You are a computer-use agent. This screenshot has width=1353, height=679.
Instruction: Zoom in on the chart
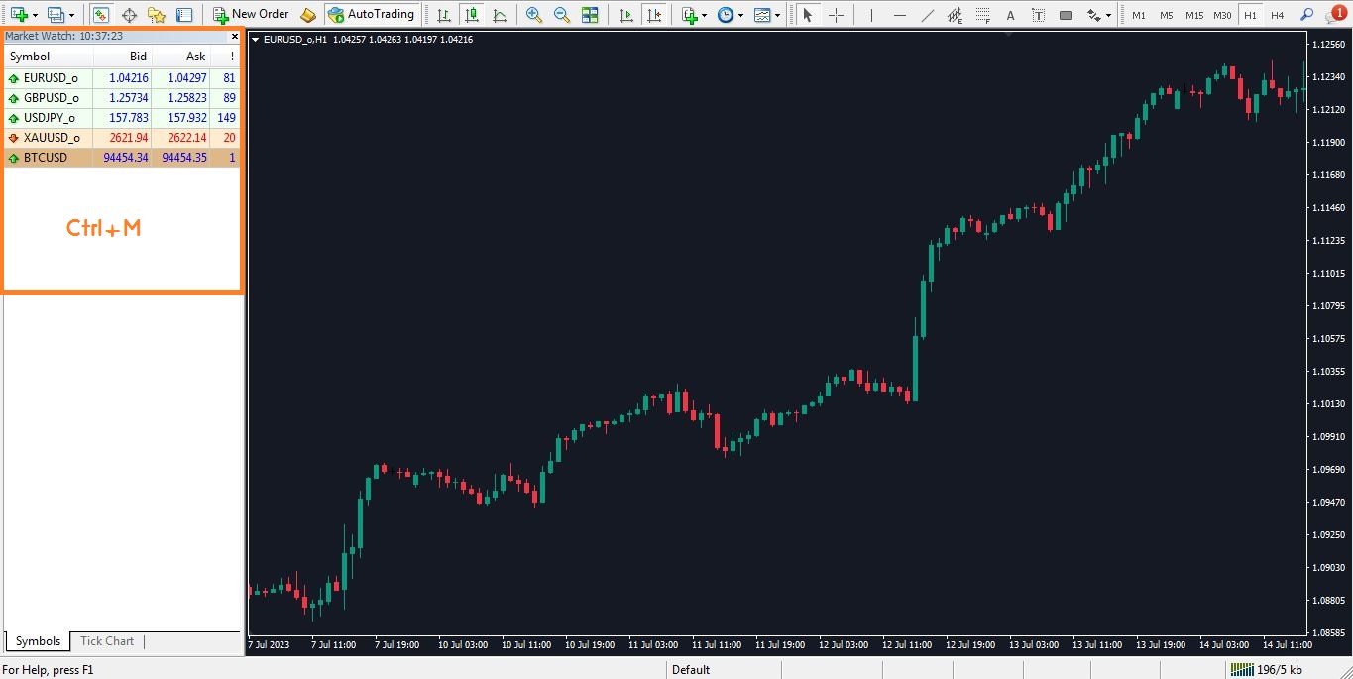534,15
